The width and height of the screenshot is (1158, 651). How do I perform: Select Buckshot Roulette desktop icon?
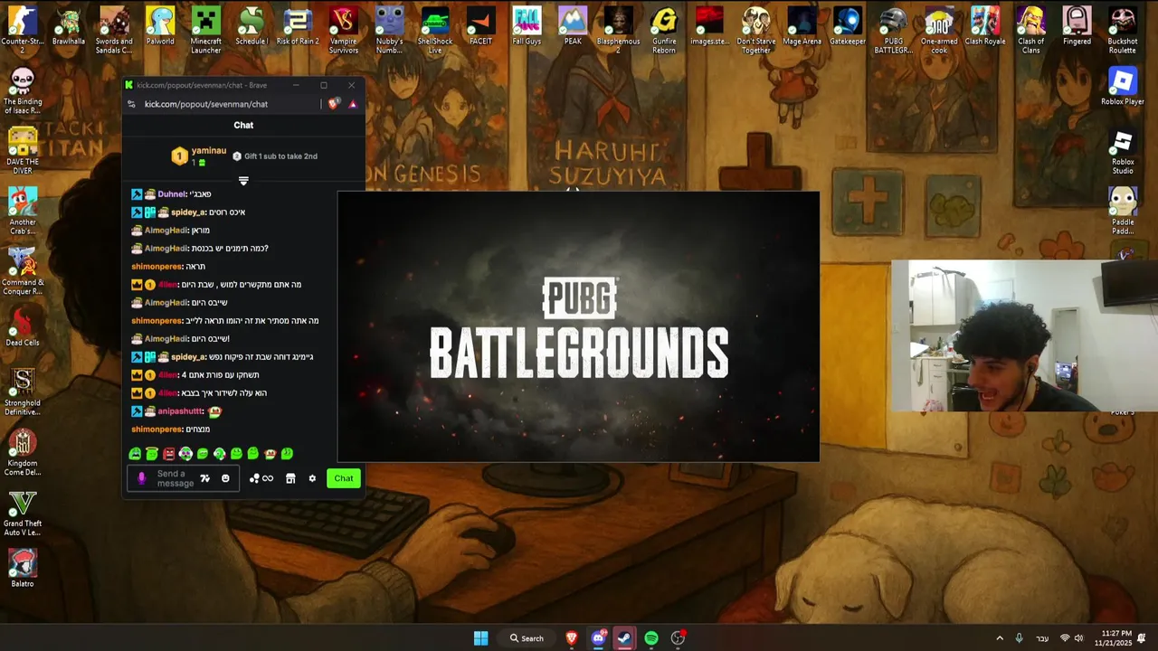1123,29
